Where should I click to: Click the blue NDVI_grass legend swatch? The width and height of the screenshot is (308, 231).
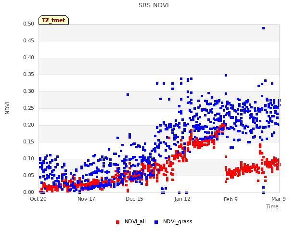tap(156, 222)
